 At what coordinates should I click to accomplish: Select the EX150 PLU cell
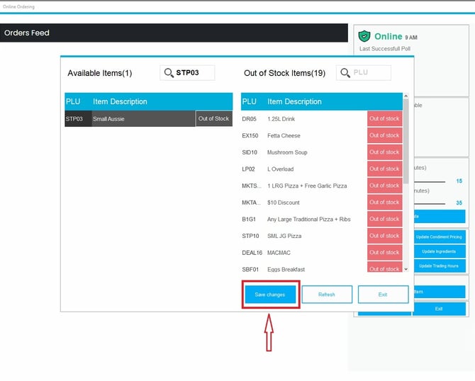250,135
